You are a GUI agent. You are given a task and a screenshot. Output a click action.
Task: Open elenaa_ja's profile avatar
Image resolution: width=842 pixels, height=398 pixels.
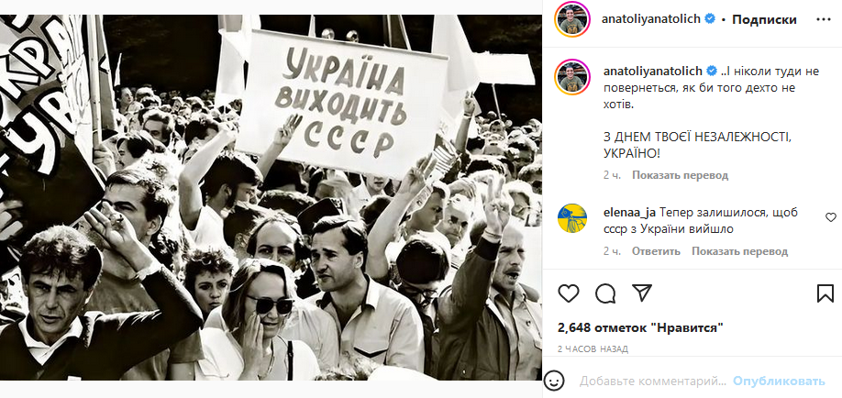click(x=572, y=218)
